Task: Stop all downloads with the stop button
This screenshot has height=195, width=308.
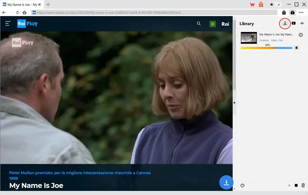Action: click(x=296, y=186)
